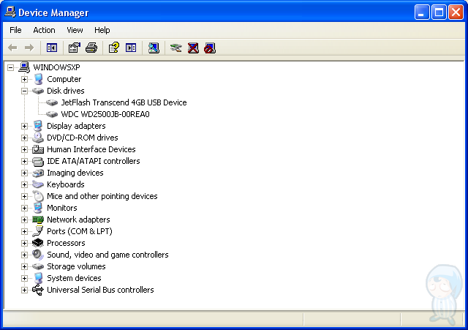Click the Display adapters category icon
This screenshot has height=330, width=468.
(x=38, y=126)
